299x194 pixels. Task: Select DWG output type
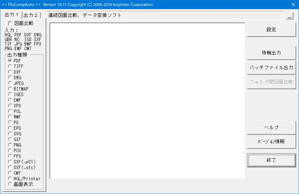(15, 78)
